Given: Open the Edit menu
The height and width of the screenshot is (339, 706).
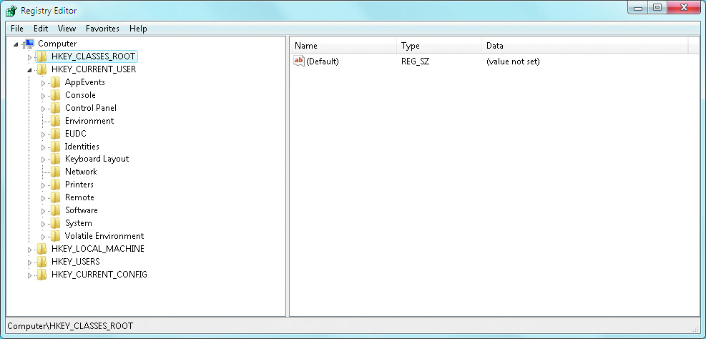Looking at the screenshot, I should (x=41, y=29).
